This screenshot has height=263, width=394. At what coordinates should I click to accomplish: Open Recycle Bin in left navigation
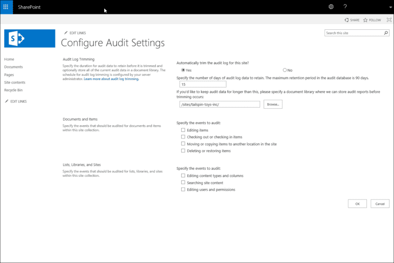point(13,90)
